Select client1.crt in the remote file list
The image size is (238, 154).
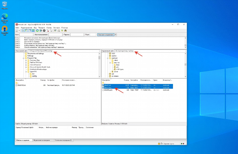137,85
